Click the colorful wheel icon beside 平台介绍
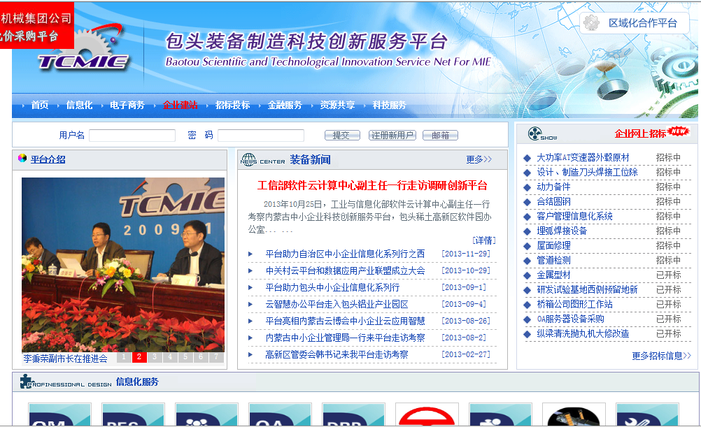The width and height of the screenshot is (701, 427). click(22, 159)
